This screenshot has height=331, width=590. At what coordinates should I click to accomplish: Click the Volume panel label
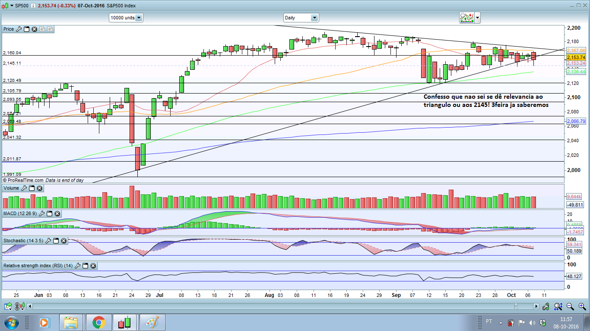(x=11, y=188)
